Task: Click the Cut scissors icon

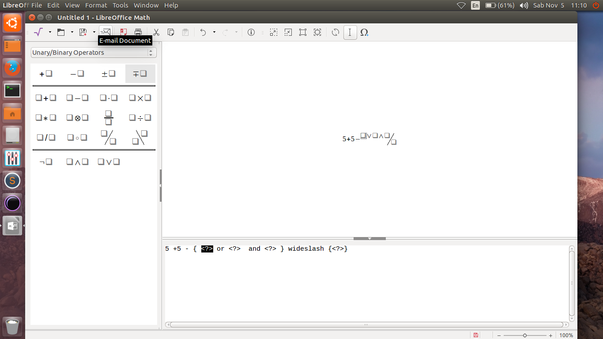Action: click(156, 32)
